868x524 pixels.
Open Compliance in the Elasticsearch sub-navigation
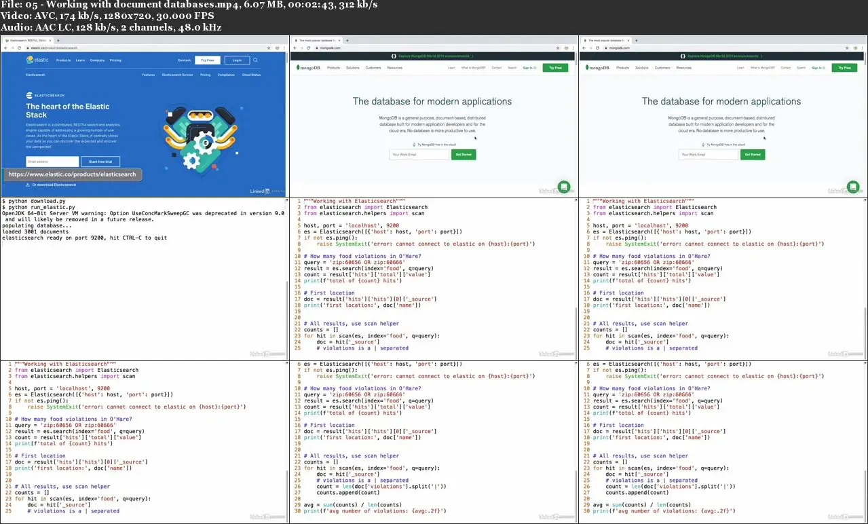[226, 75]
